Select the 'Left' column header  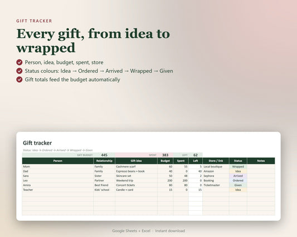coord(196,161)
